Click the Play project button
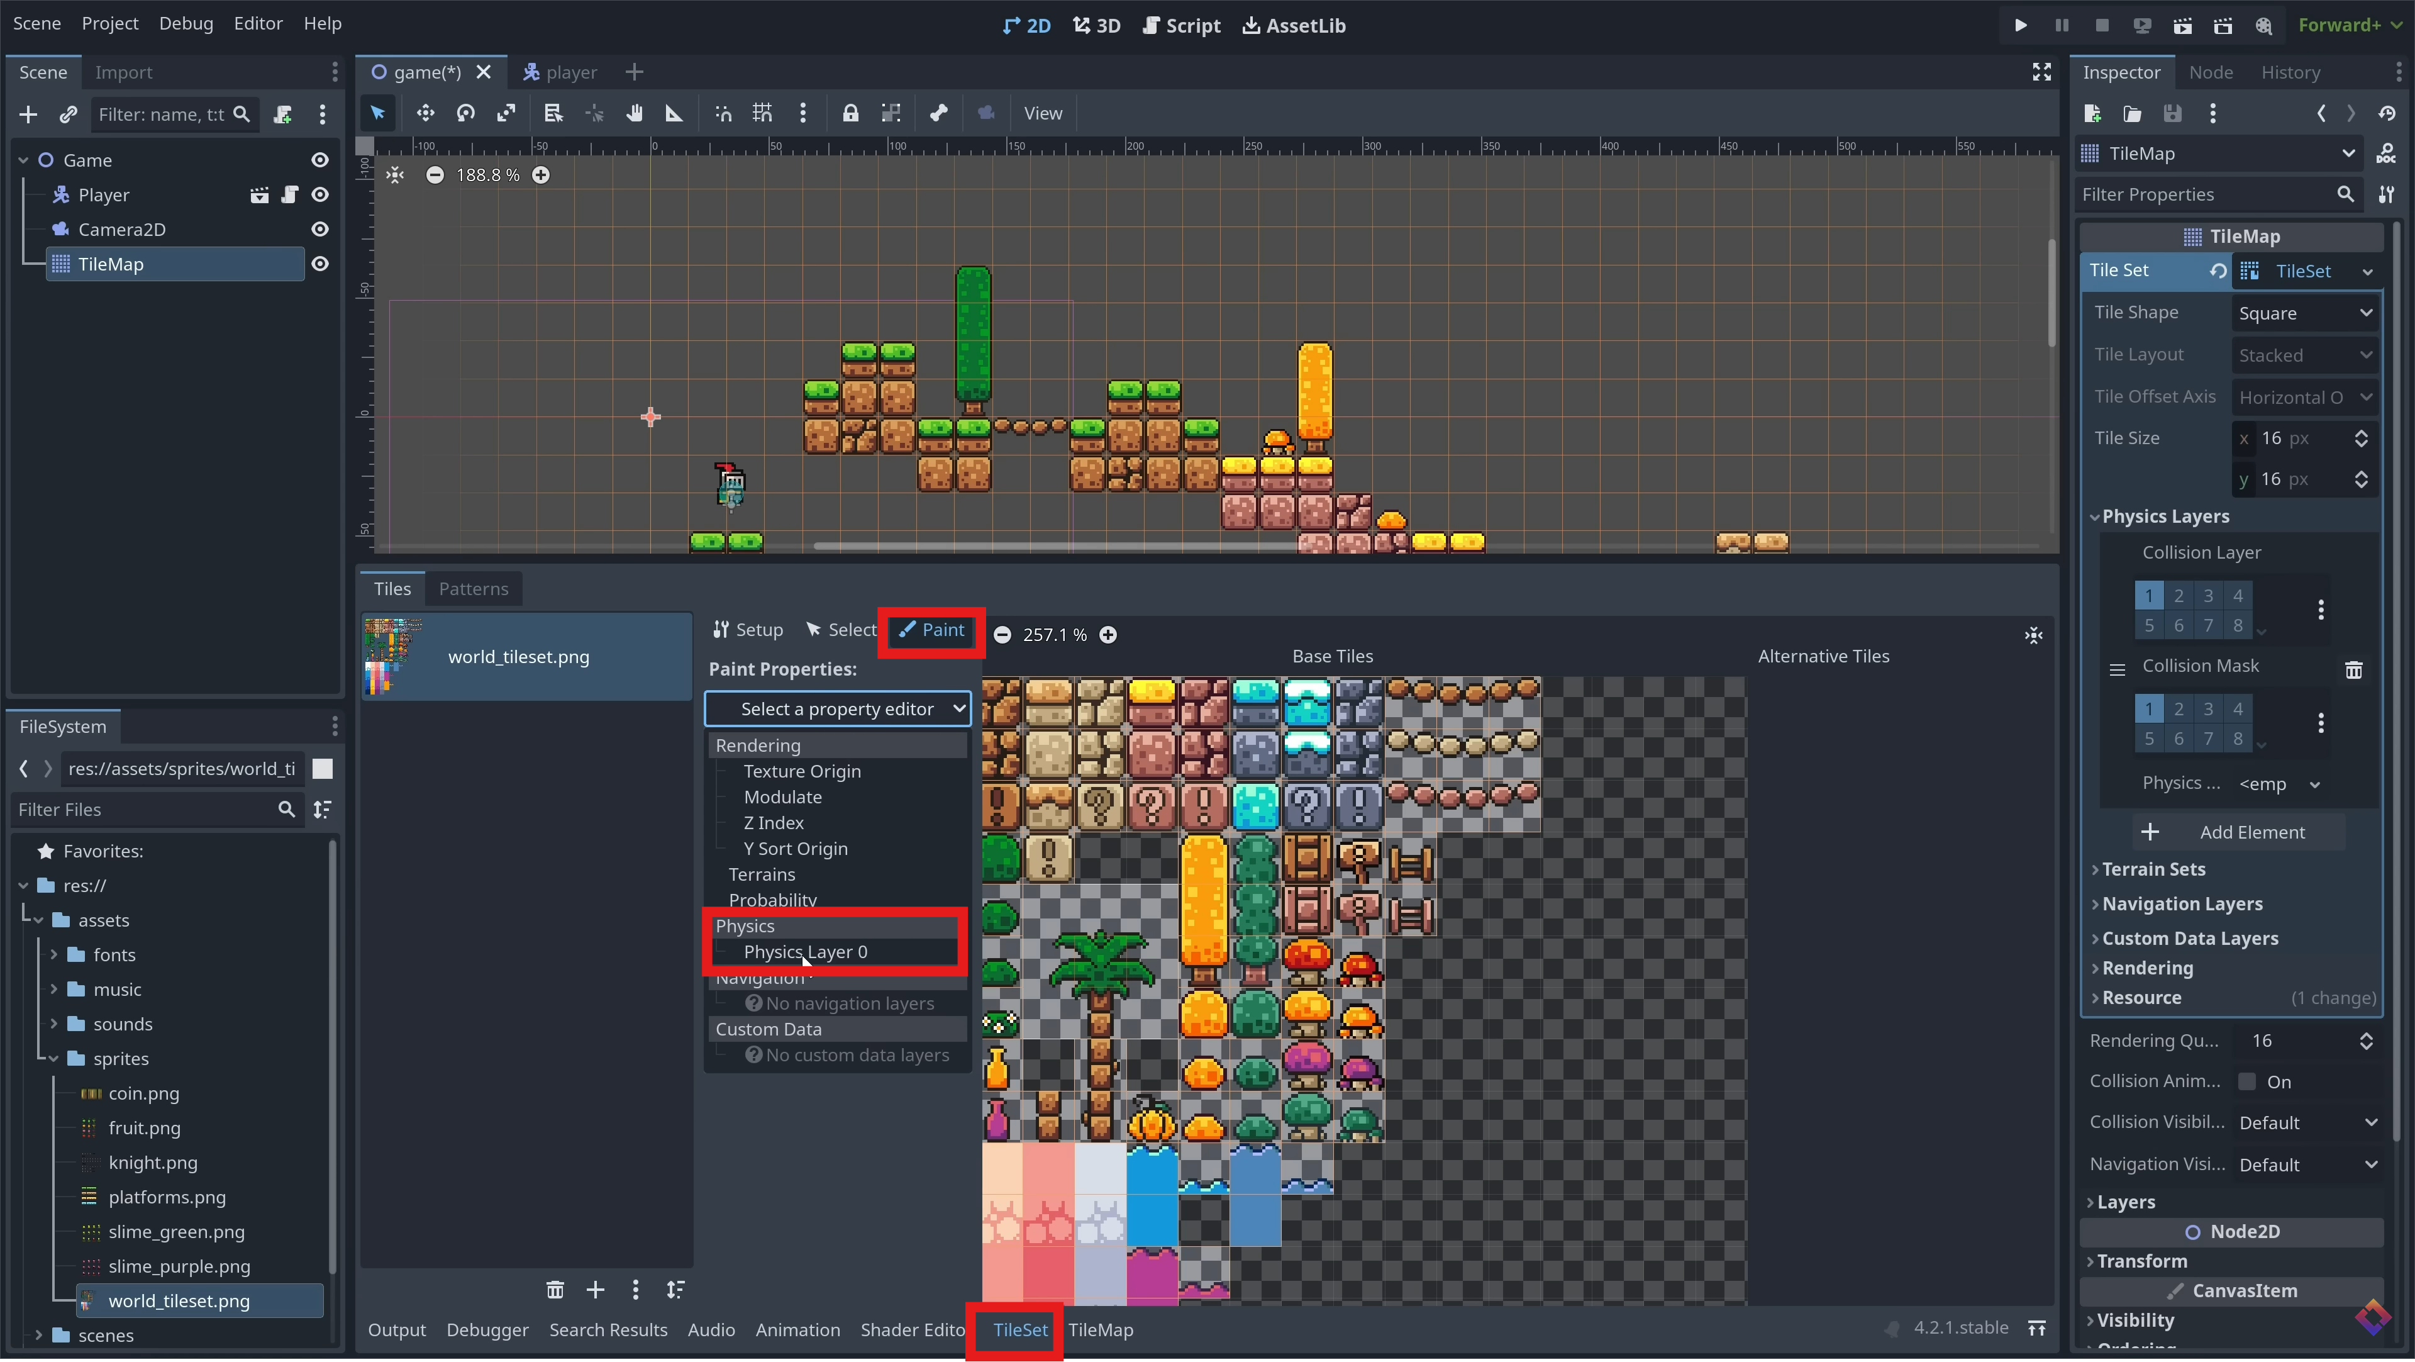Viewport: 2415px width, 1362px height. point(2020,25)
